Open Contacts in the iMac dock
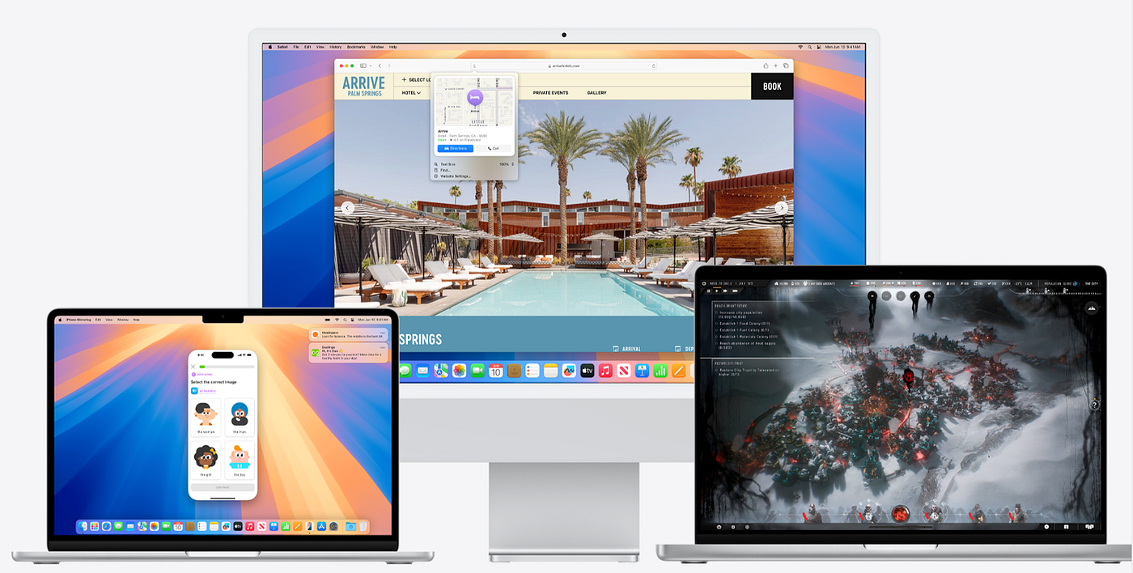1133x573 pixels. pos(514,371)
